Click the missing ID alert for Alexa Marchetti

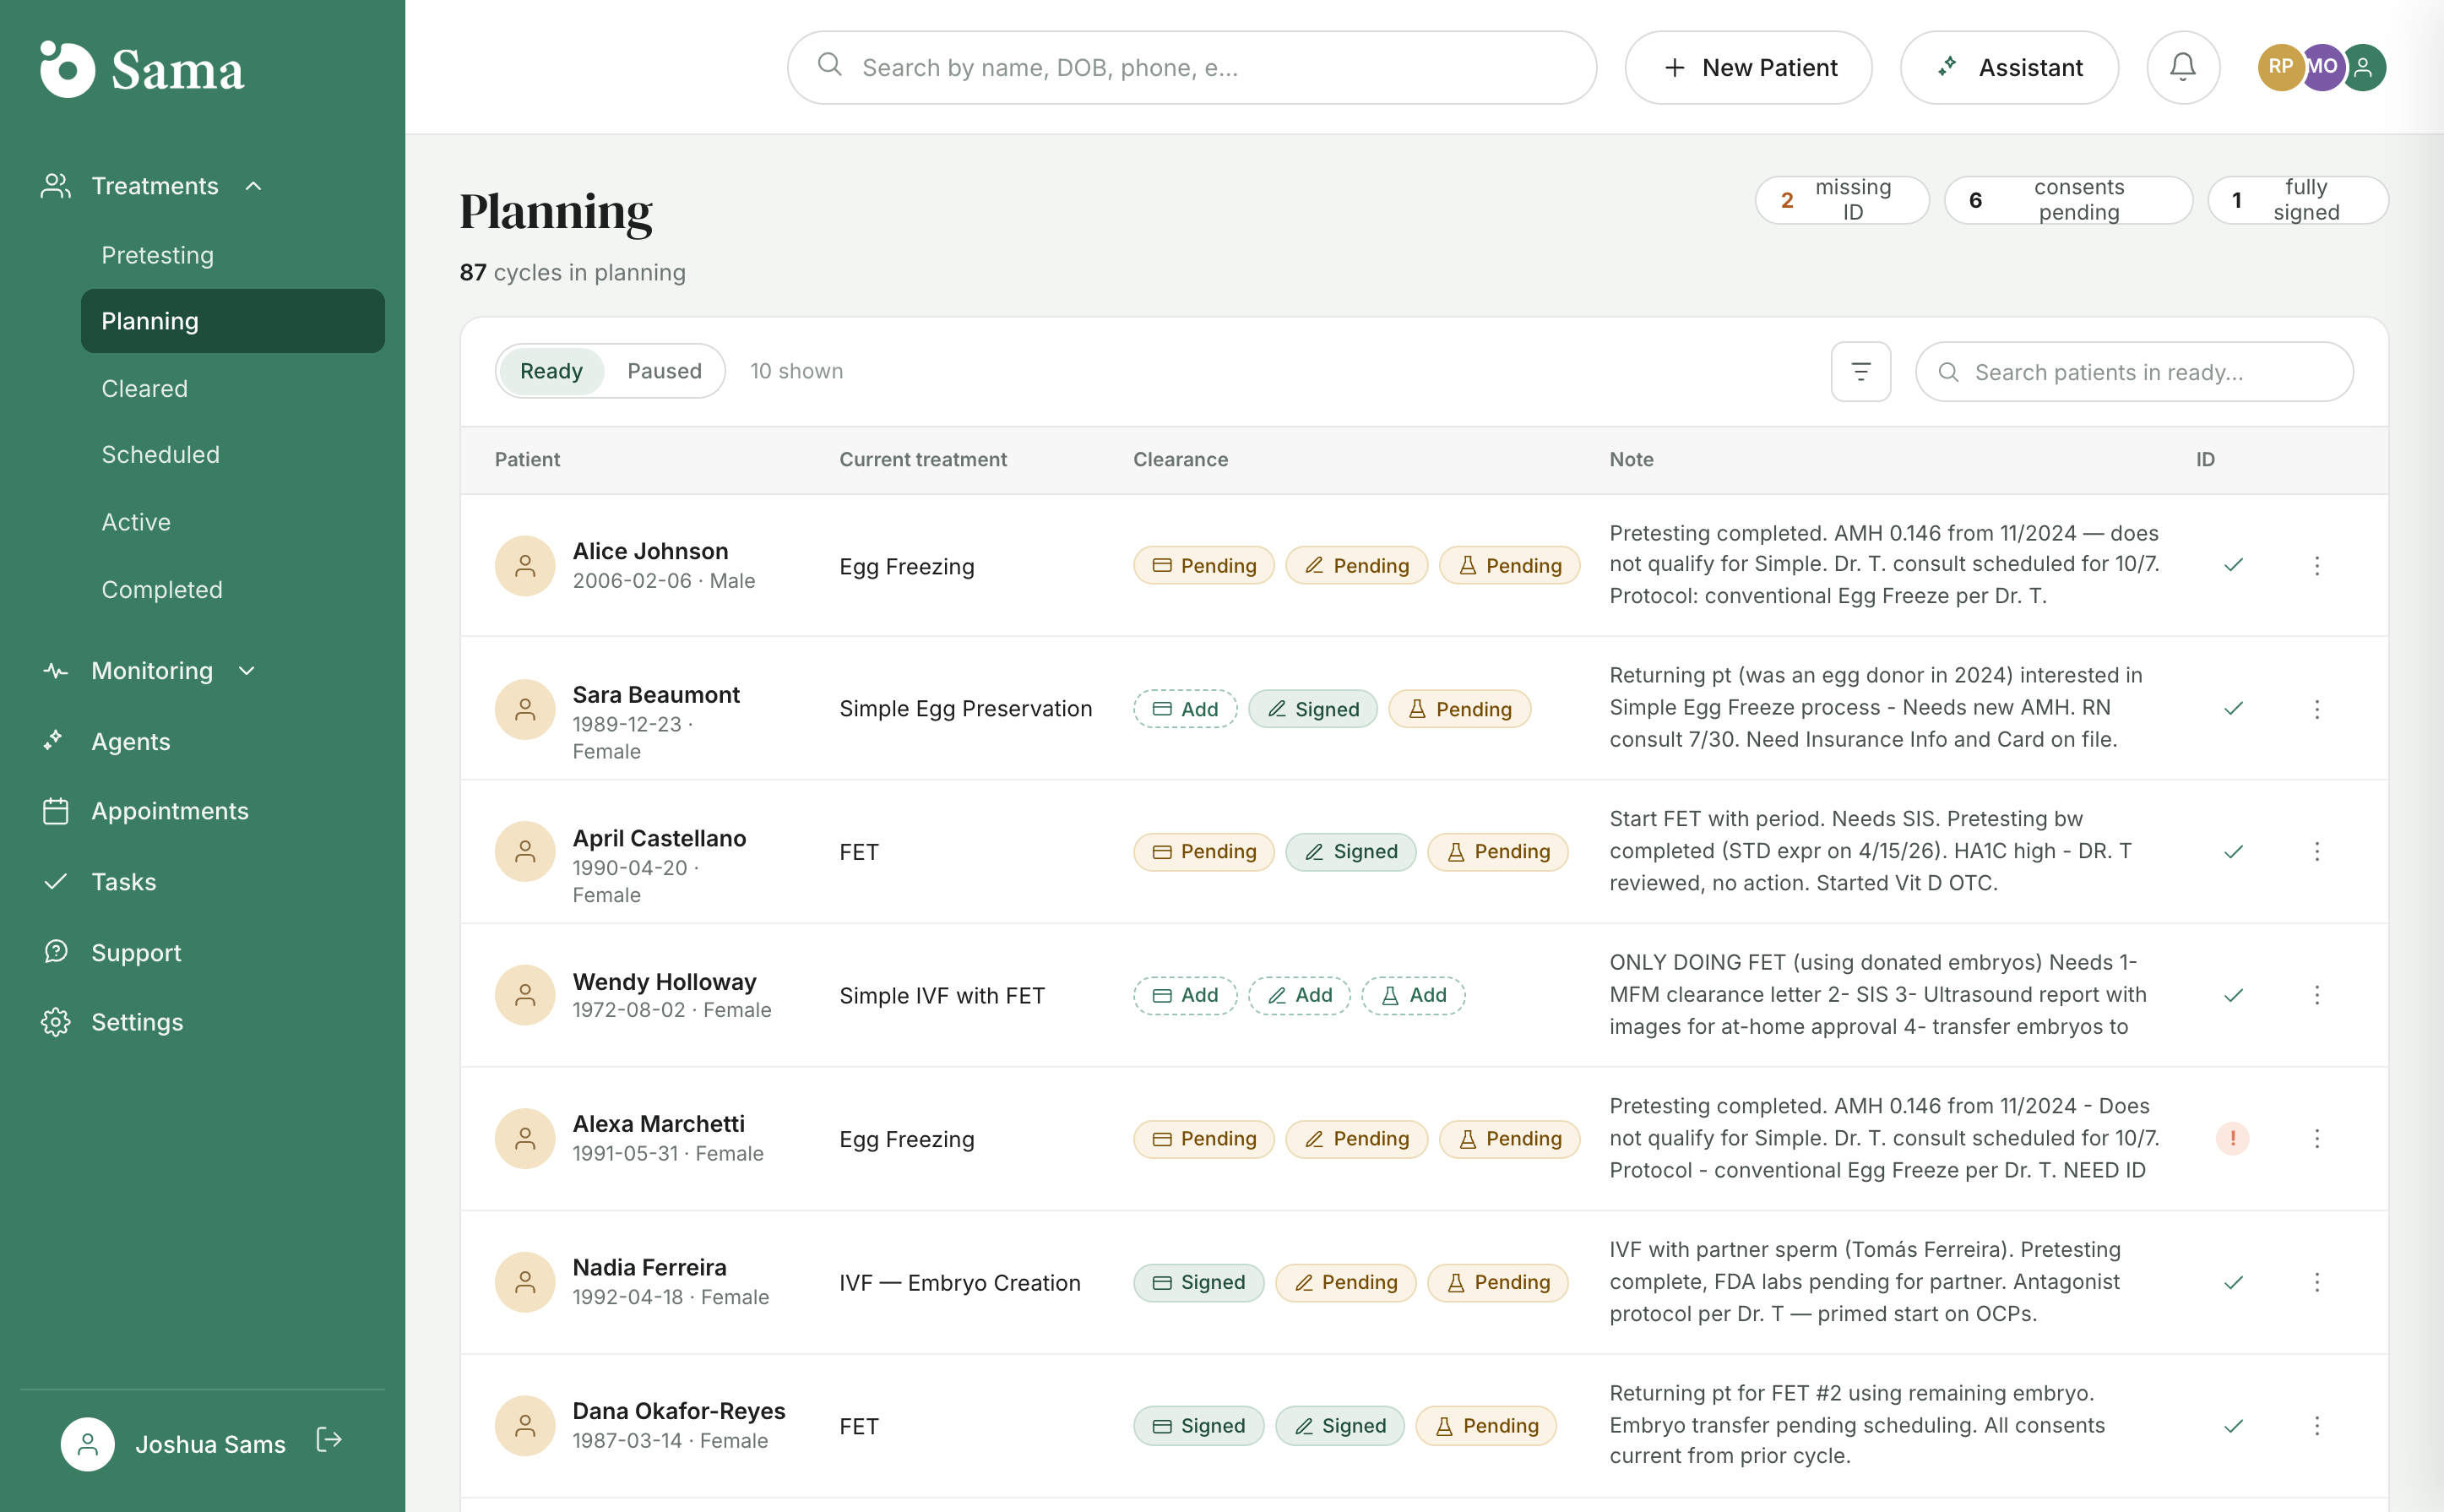point(2232,1138)
